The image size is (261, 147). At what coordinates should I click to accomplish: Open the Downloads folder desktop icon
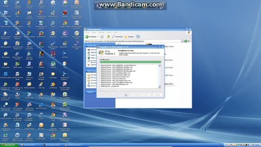point(53,75)
